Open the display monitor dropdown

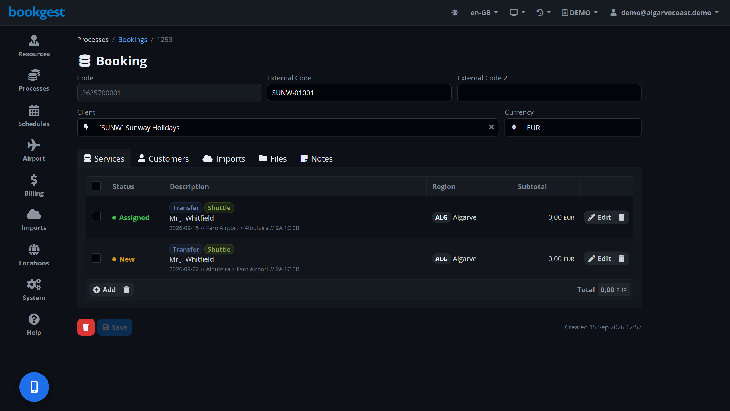click(517, 13)
